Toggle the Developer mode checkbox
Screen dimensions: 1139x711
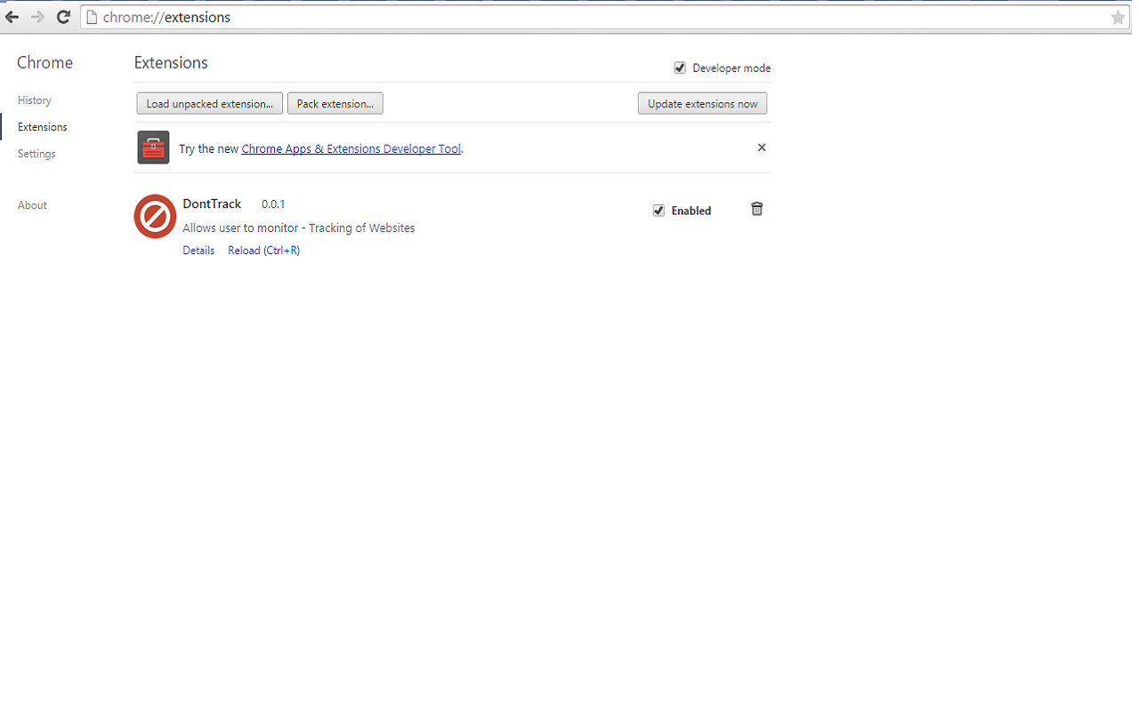pyautogui.click(x=680, y=68)
